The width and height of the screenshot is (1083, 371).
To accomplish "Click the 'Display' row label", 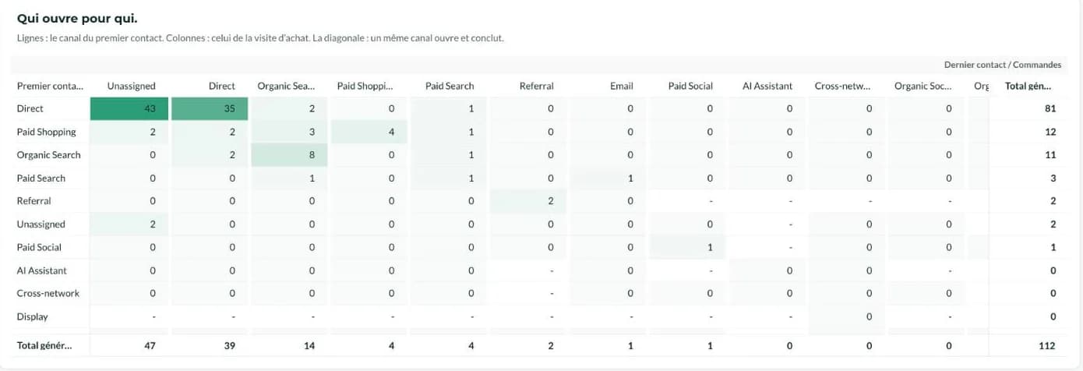I will [x=33, y=316].
